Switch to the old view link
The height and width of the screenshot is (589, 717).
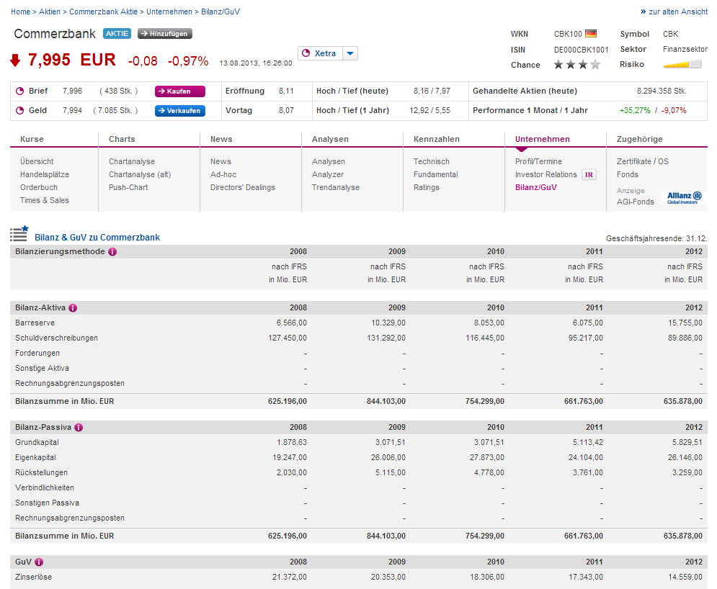point(674,12)
